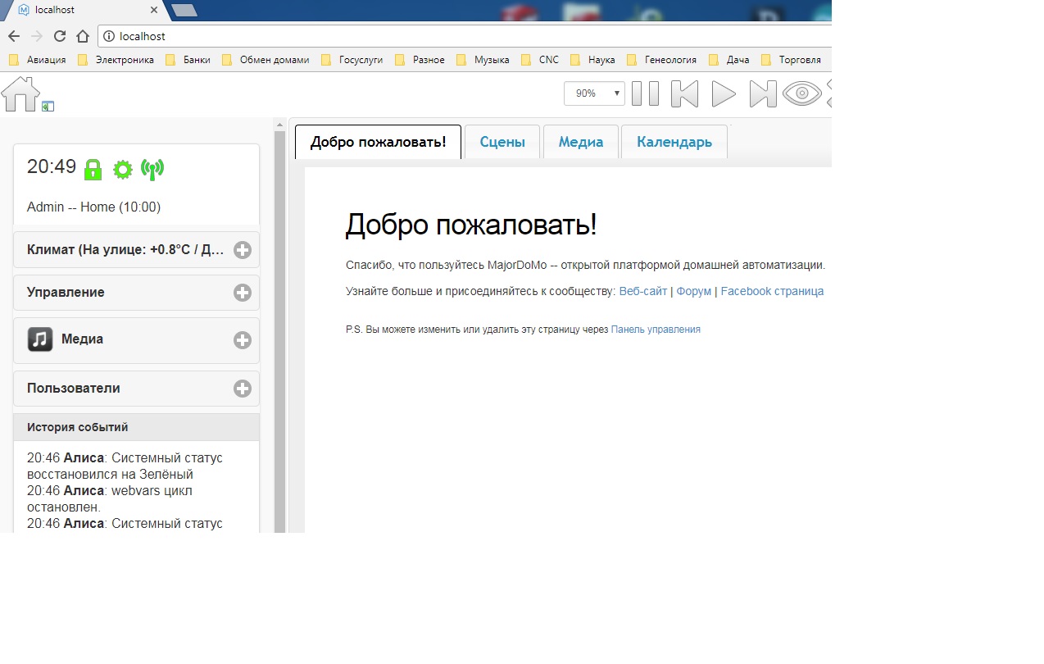This screenshot has width=1044, height=664.
Task: Expand the Климат section
Action: pyautogui.click(x=242, y=250)
